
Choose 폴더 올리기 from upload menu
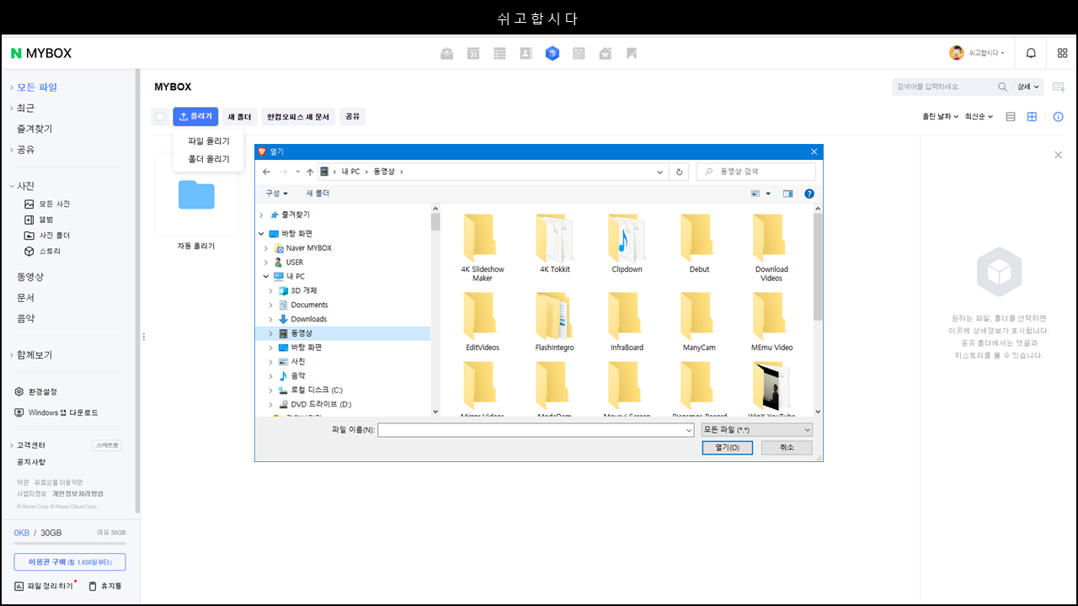[209, 159]
